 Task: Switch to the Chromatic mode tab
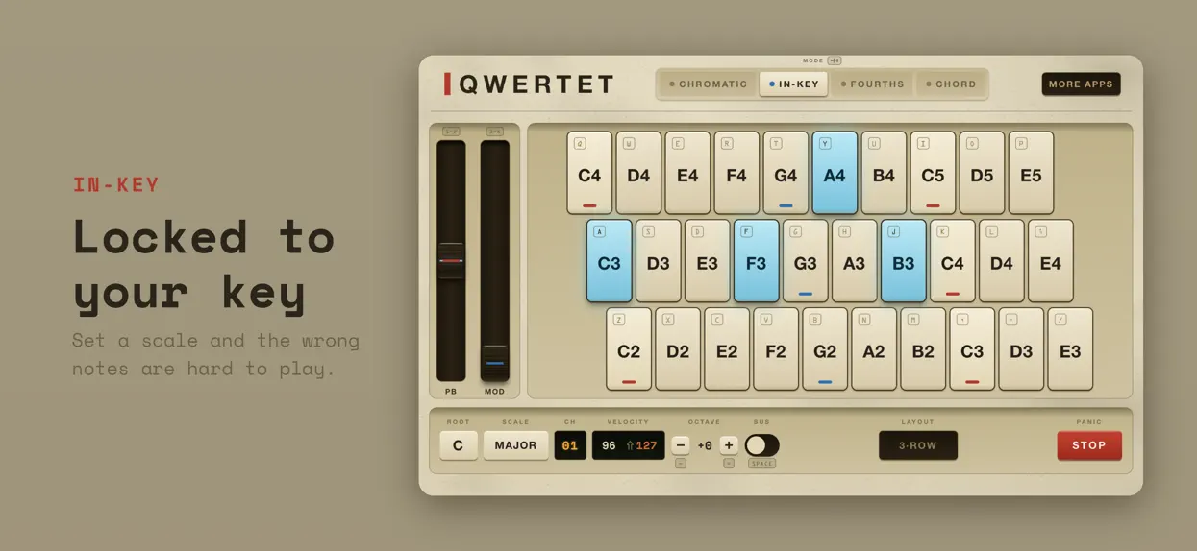pos(709,84)
